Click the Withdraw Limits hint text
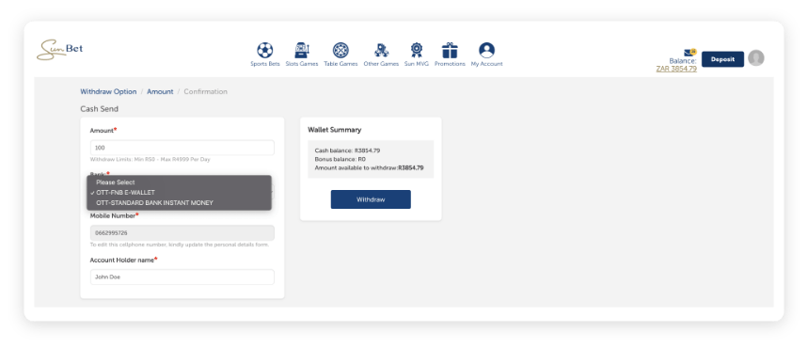The width and height of the screenshot is (808, 348). click(150, 159)
